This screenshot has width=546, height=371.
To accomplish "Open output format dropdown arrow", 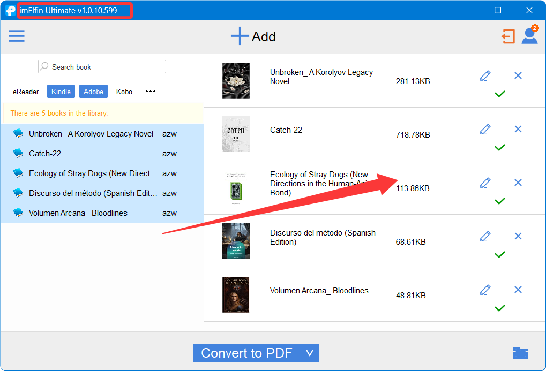I will pyautogui.click(x=310, y=353).
